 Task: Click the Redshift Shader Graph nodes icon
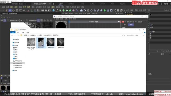coord(115,10)
